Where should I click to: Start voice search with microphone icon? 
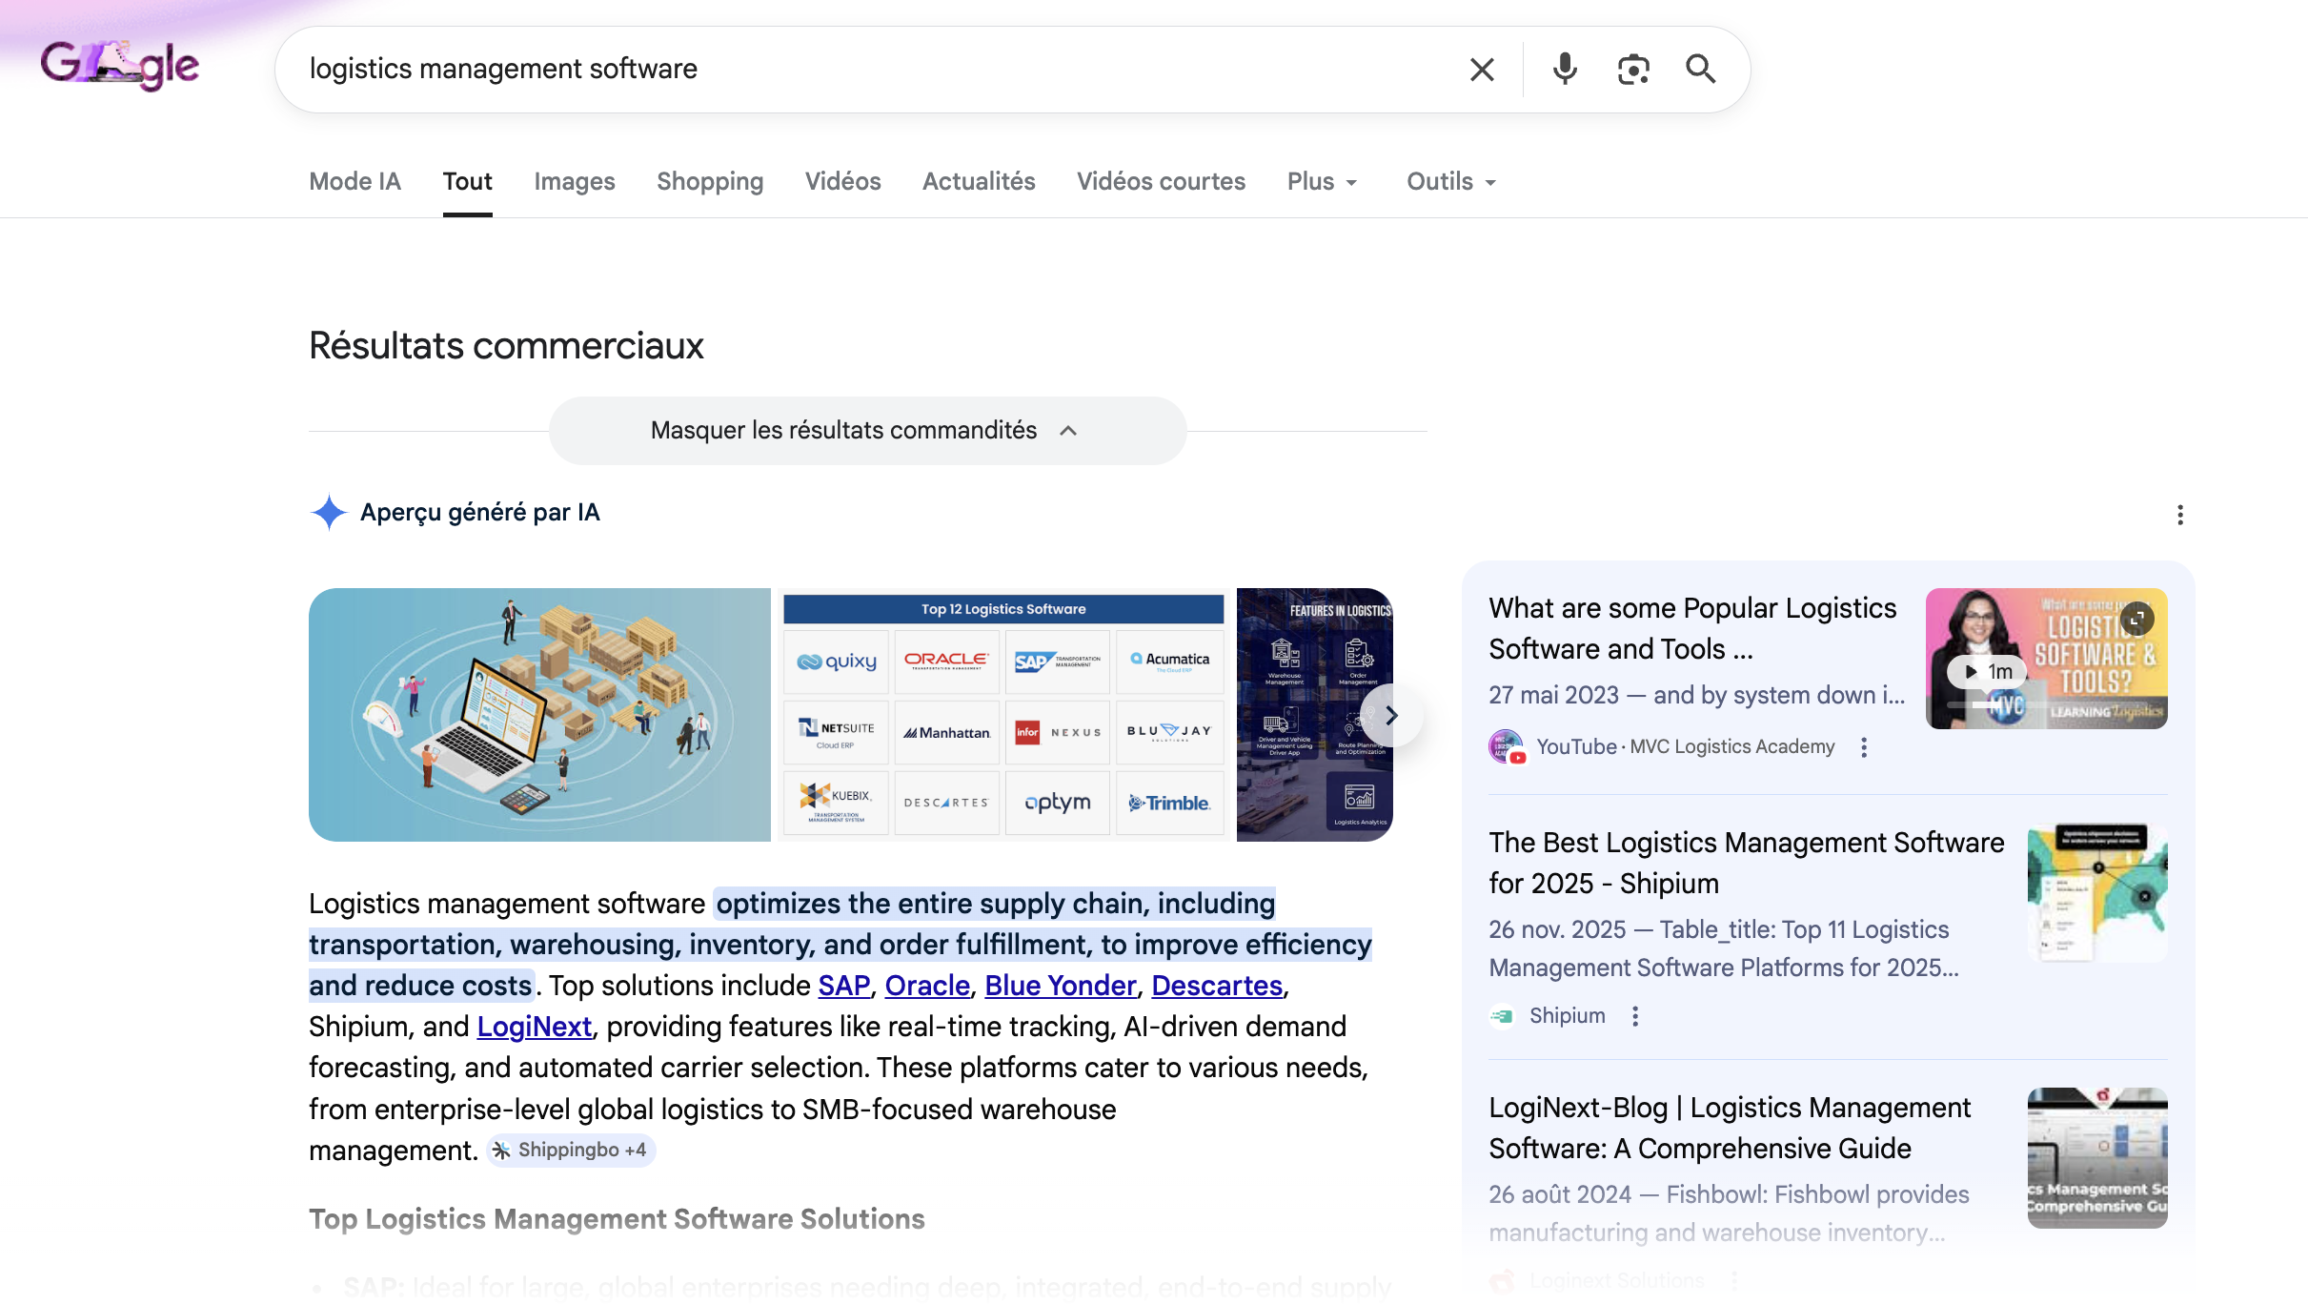1564,70
